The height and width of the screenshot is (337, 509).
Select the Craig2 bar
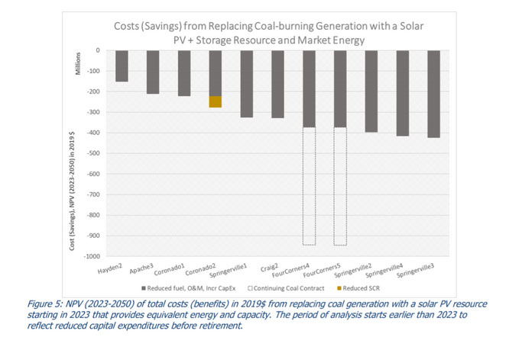277,85
